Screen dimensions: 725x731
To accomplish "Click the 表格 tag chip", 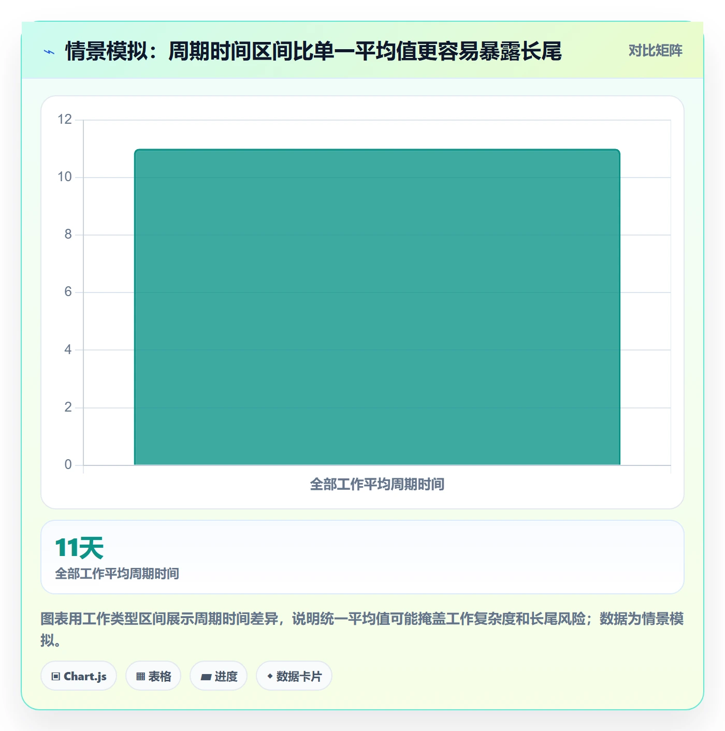I will 153,676.
